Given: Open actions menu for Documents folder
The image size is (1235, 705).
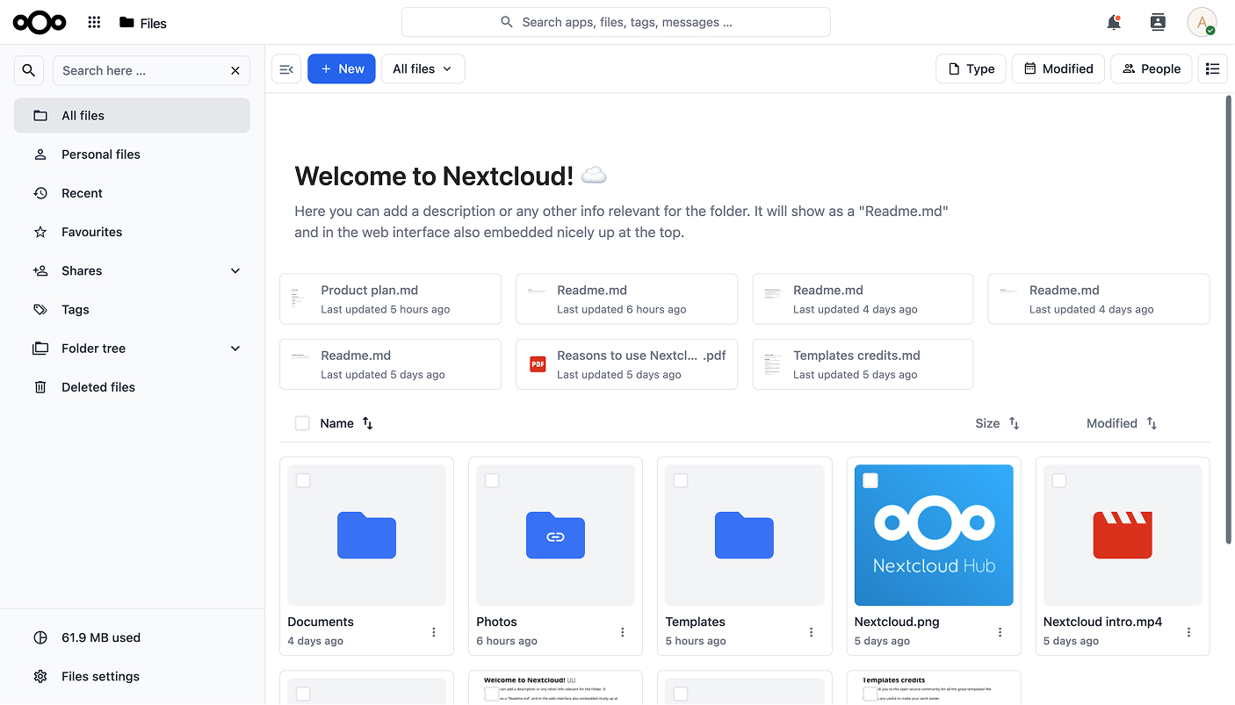Looking at the screenshot, I should [434, 632].
